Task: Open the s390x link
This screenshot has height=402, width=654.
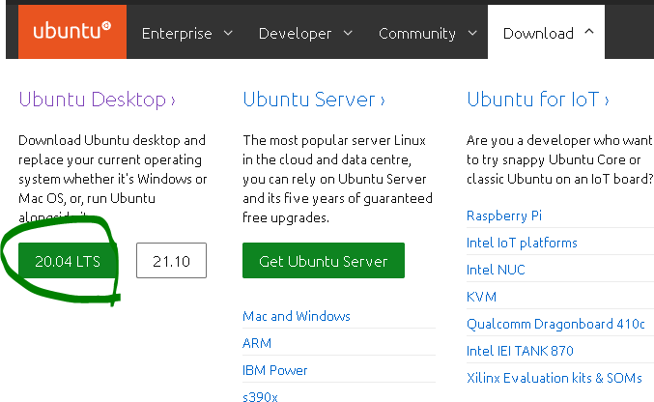Action: point(260,396)
